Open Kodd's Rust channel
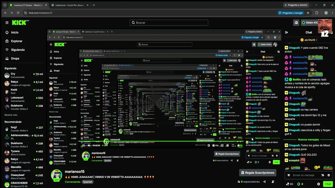The height and width of the screenshot is (188, 335). coord(24,91)
